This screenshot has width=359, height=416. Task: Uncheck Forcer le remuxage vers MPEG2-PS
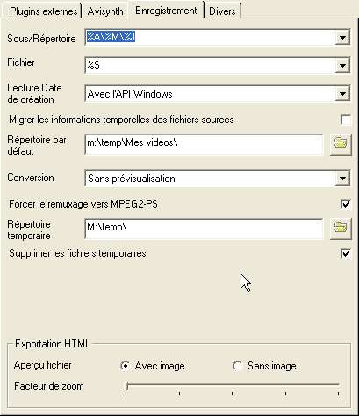(x=346, y=204)
